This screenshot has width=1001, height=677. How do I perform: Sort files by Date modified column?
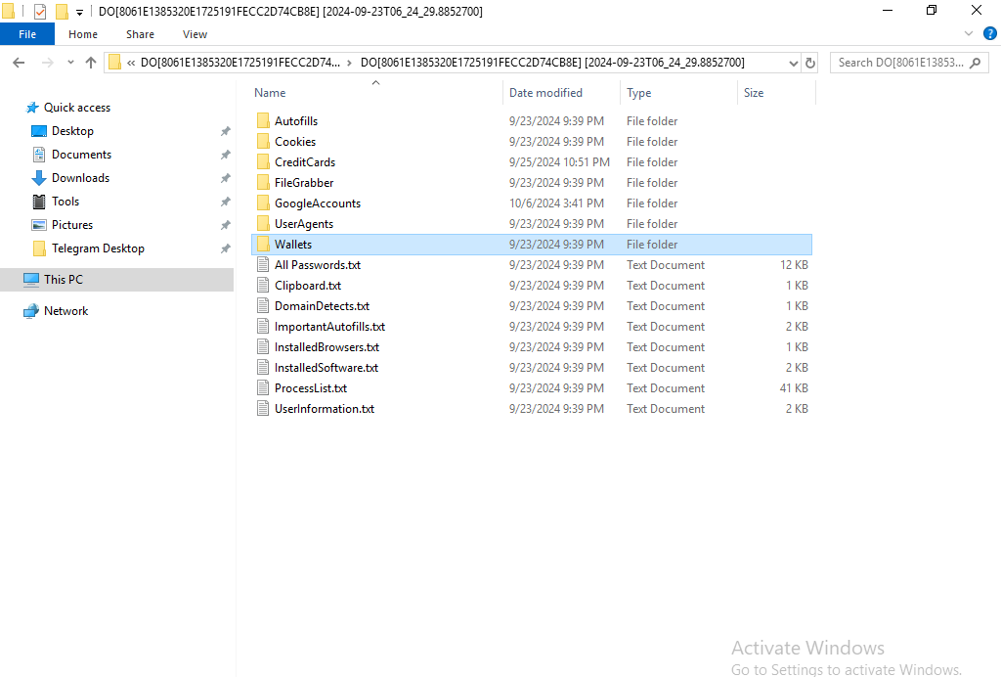[545, 93]
